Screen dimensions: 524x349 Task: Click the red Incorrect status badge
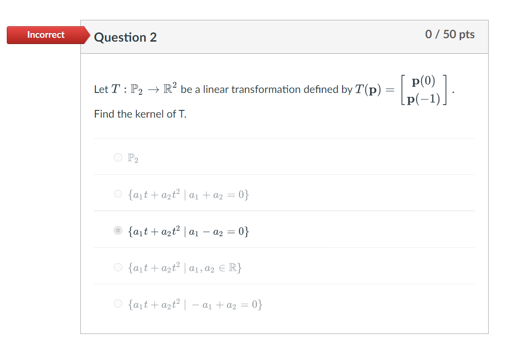(45, 34)
